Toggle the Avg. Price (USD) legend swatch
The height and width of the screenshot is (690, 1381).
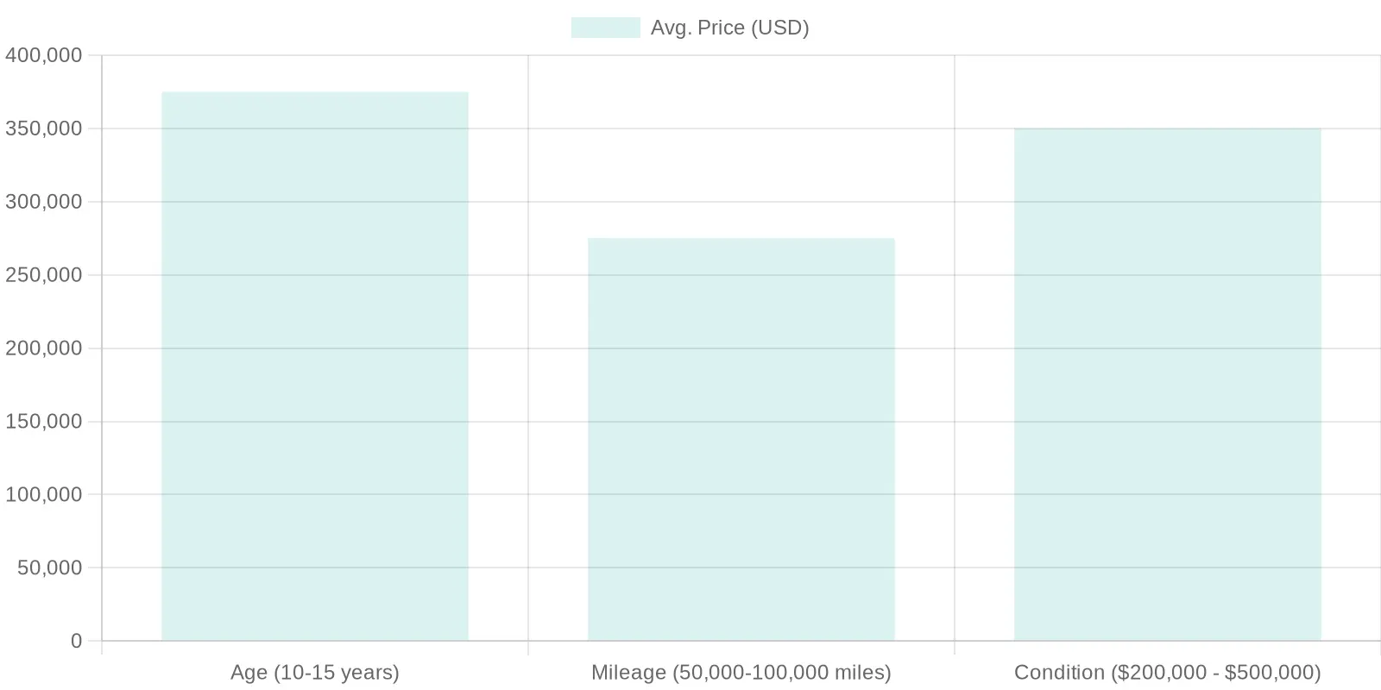[x=605, y=28]
